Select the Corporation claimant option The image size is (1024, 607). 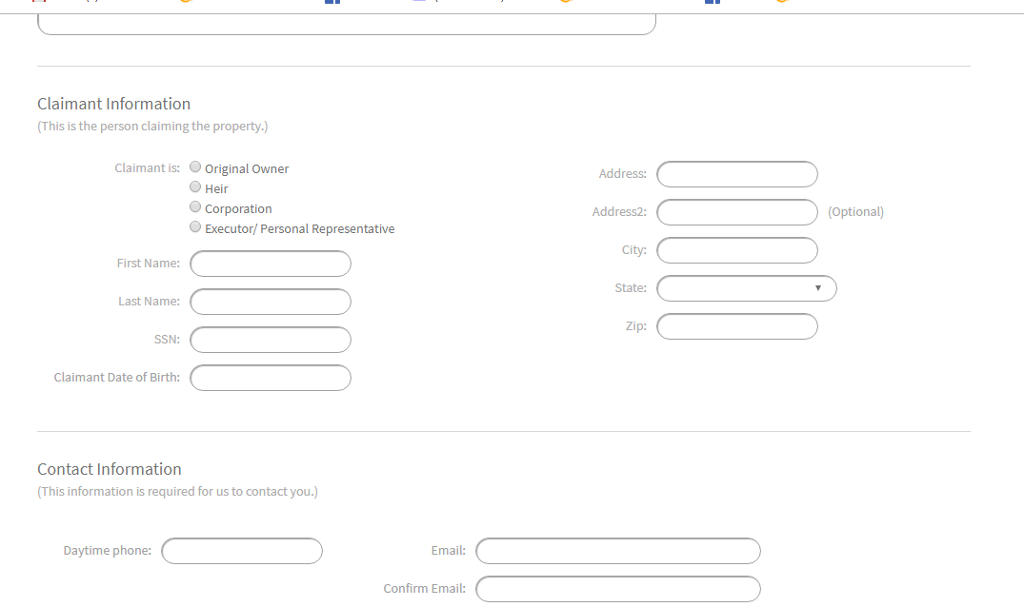tap(196, 207)
